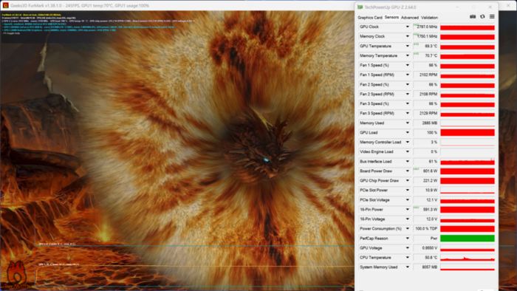Click the GPU Load red graph
This screenshot has width=517, height=291.
click(468, 132)
